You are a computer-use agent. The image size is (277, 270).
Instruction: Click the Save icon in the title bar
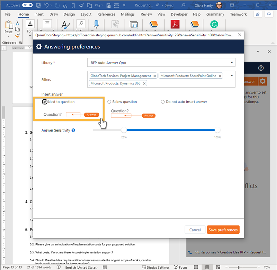pos(38,5)
